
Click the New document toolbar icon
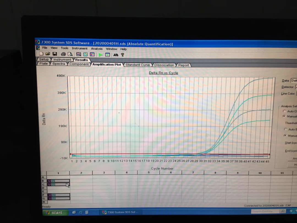pos(41,54)
